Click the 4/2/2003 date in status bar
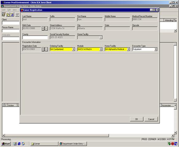 (x=162, y=139)
